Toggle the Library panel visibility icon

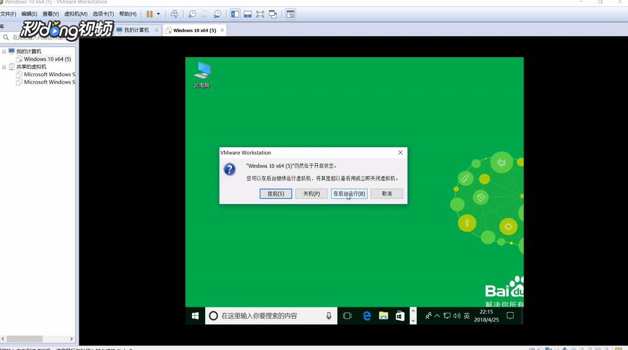click(235, 14)
